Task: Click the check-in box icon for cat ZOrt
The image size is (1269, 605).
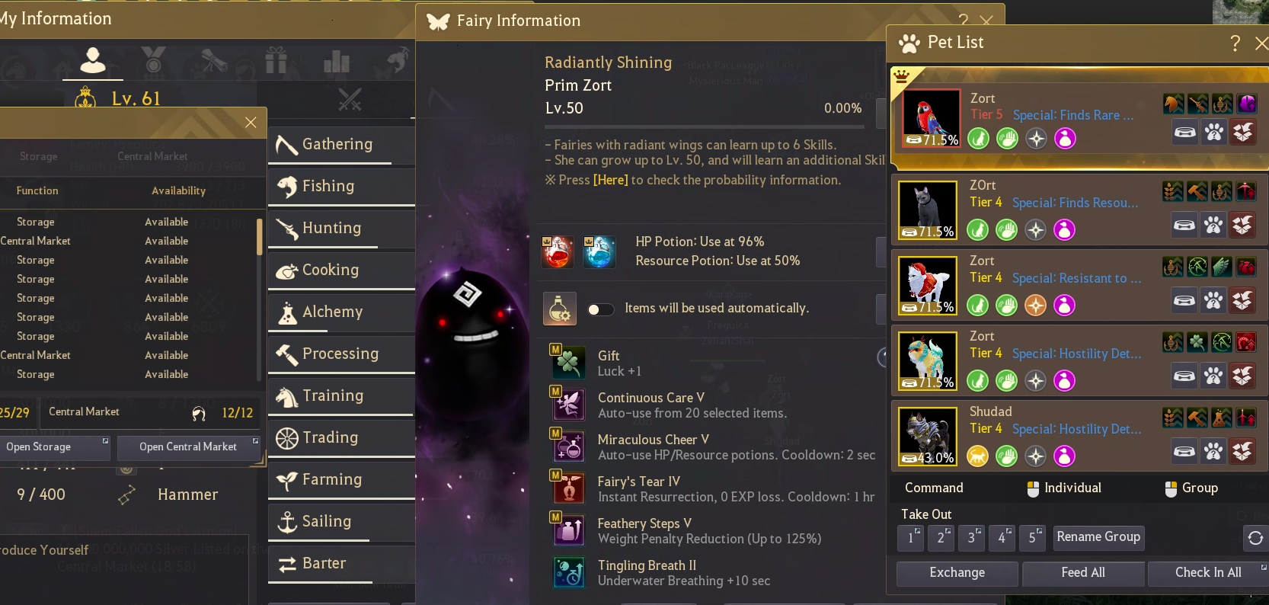Action: tap(1242, 225)
